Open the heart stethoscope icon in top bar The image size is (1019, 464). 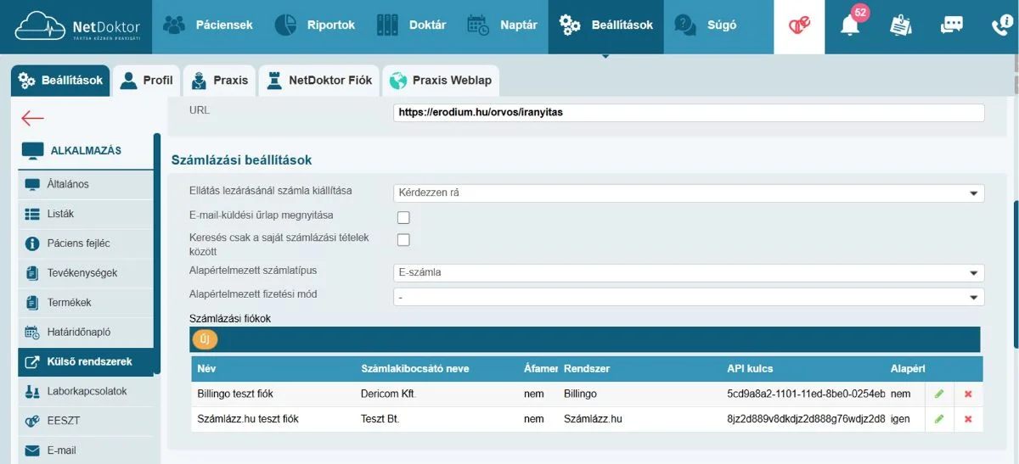tap(799, 25)
